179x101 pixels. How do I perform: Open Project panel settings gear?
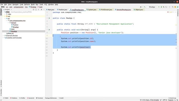[41, 10]
